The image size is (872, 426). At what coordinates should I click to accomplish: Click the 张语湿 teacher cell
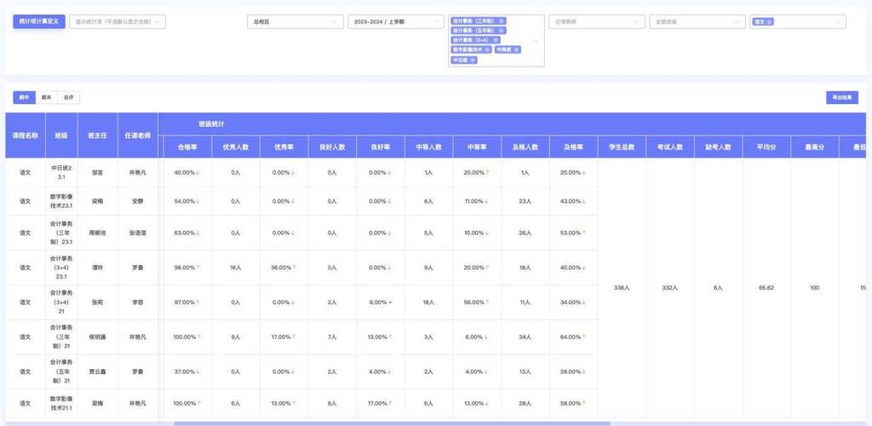pos(138,233)
